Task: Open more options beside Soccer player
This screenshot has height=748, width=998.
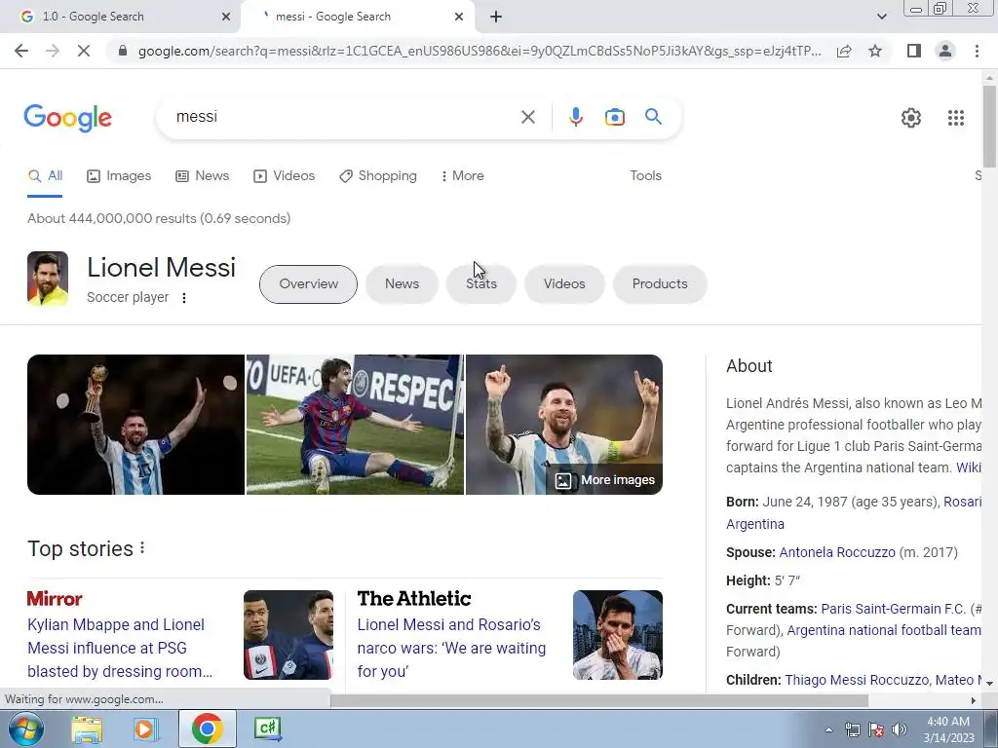Action: pyautogui.click(x=184, y=298)
